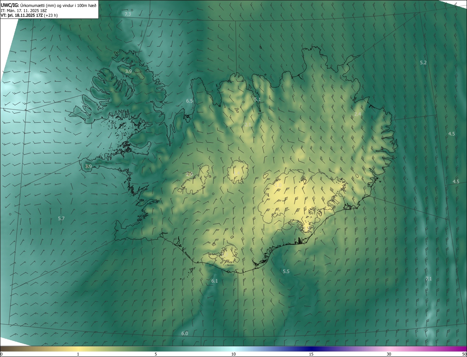Click the 7.1 value label
467x357 pixels.
coord(429,279)
